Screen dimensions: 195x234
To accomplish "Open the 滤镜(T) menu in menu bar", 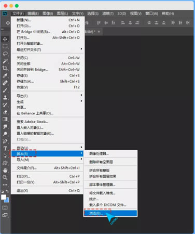I will point(108,14).
